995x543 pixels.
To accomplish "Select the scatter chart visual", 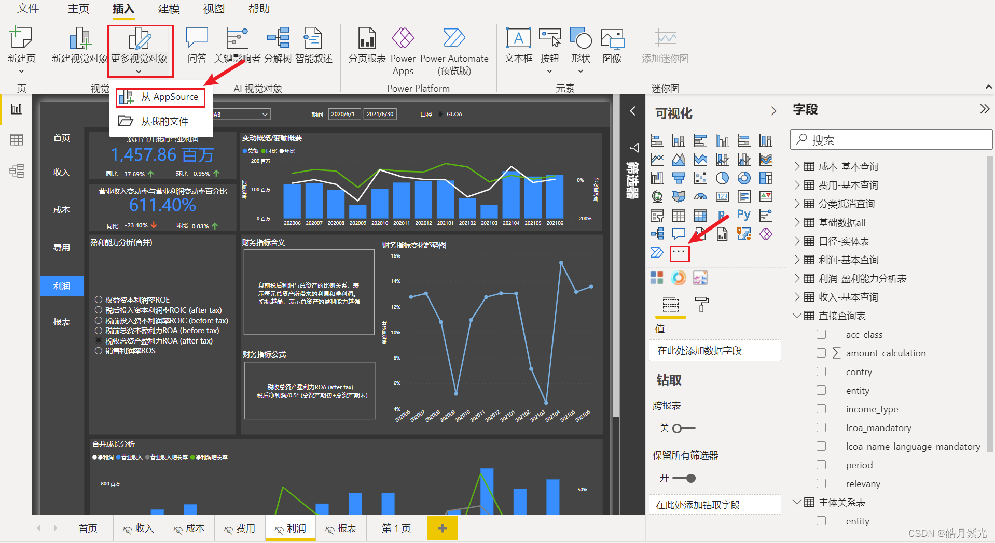I will [x=700, y=178].
